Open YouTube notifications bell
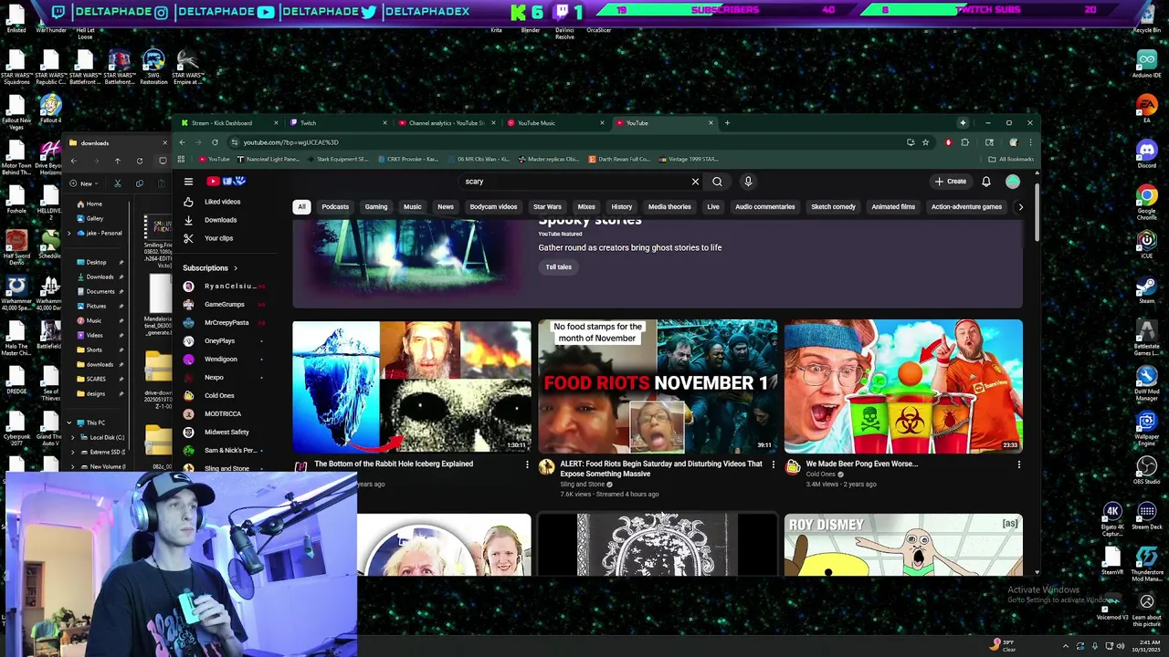Image resolution: width=1169 pixels, height=657 pixels. [x=986, y=182]
